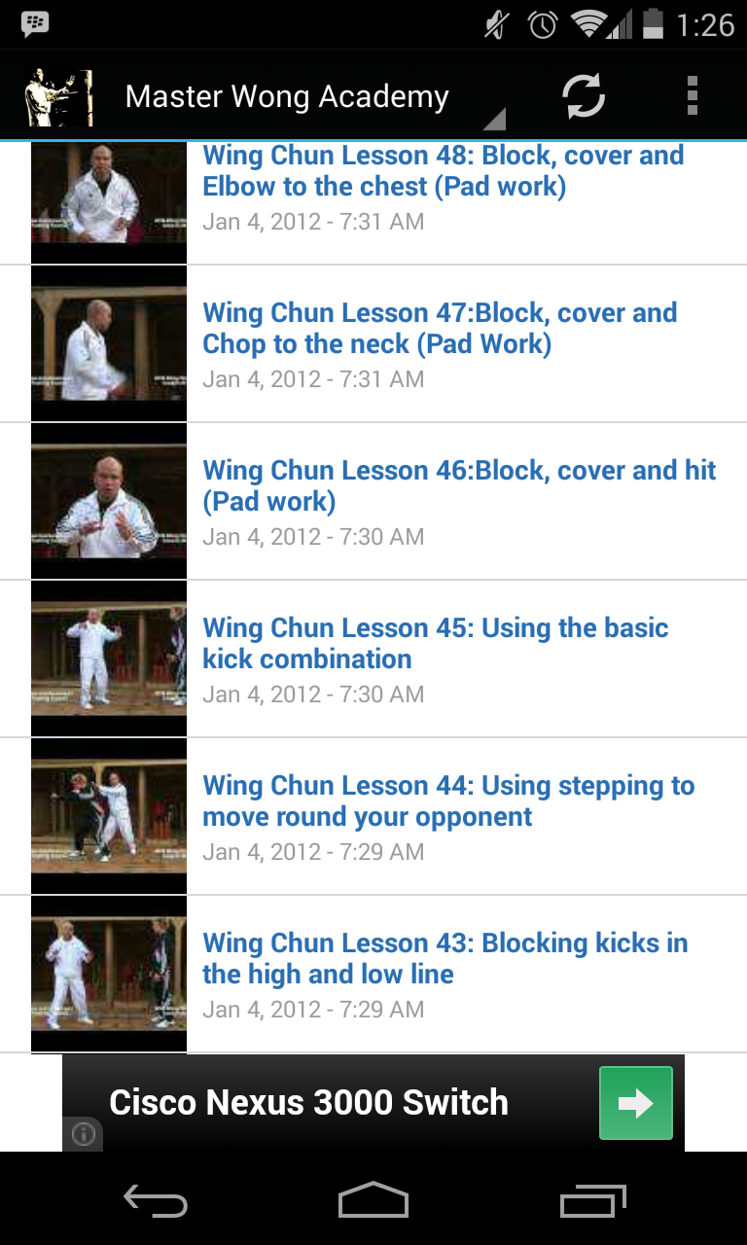Open the Cisco Nexus 3000 Switch ad banner

373,1103
